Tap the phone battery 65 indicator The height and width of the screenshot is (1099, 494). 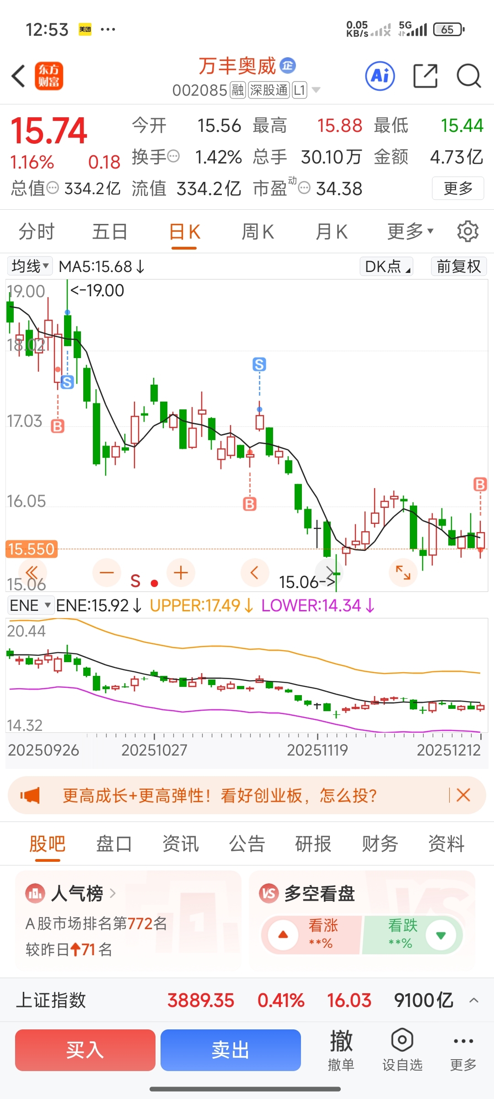(449, 30)
